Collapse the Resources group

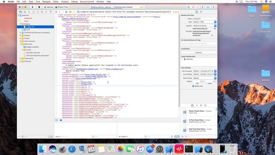point(20,44)
